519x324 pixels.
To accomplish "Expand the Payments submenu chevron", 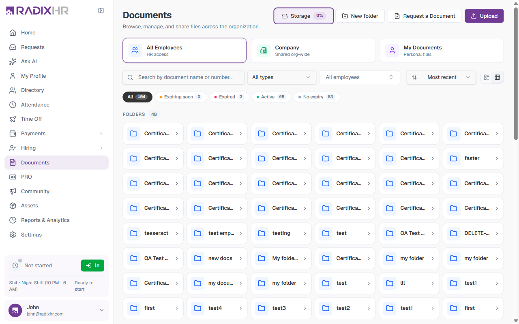I will pyautogui.click(x=101, y=134).
